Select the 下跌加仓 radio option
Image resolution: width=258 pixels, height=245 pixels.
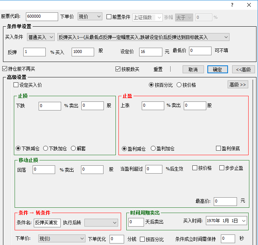pos(46,148)
